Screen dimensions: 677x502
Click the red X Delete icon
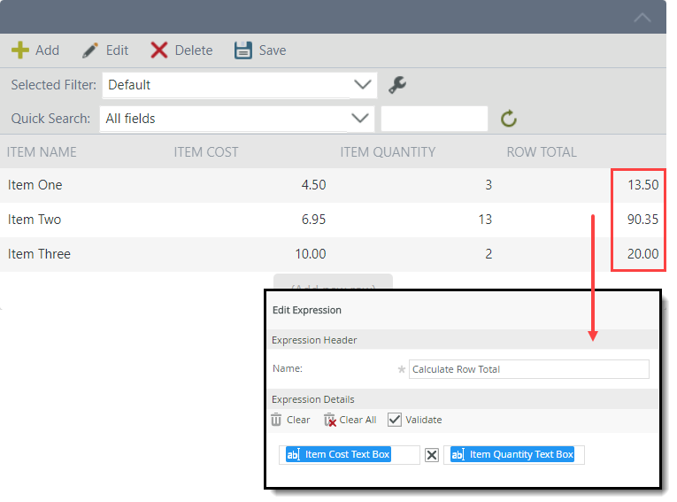(x=159, y=50)
